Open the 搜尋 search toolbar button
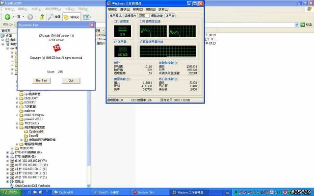Image resolution: width=314 pixels, height=196 pixels. (54, 17)
